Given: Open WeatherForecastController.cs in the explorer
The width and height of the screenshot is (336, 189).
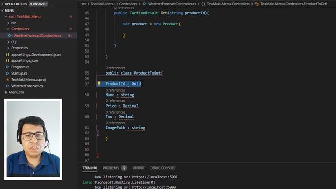Looking at the screenshot, I should point(37,36).
